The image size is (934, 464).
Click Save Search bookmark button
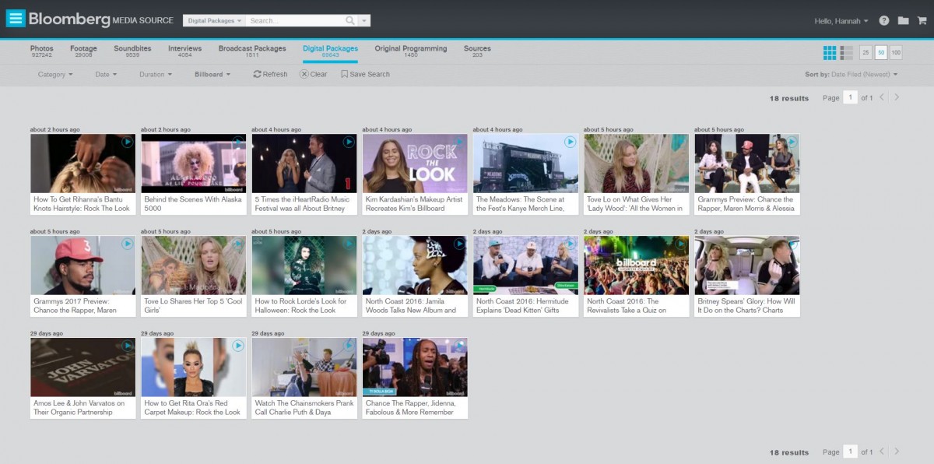coord(365,74)
